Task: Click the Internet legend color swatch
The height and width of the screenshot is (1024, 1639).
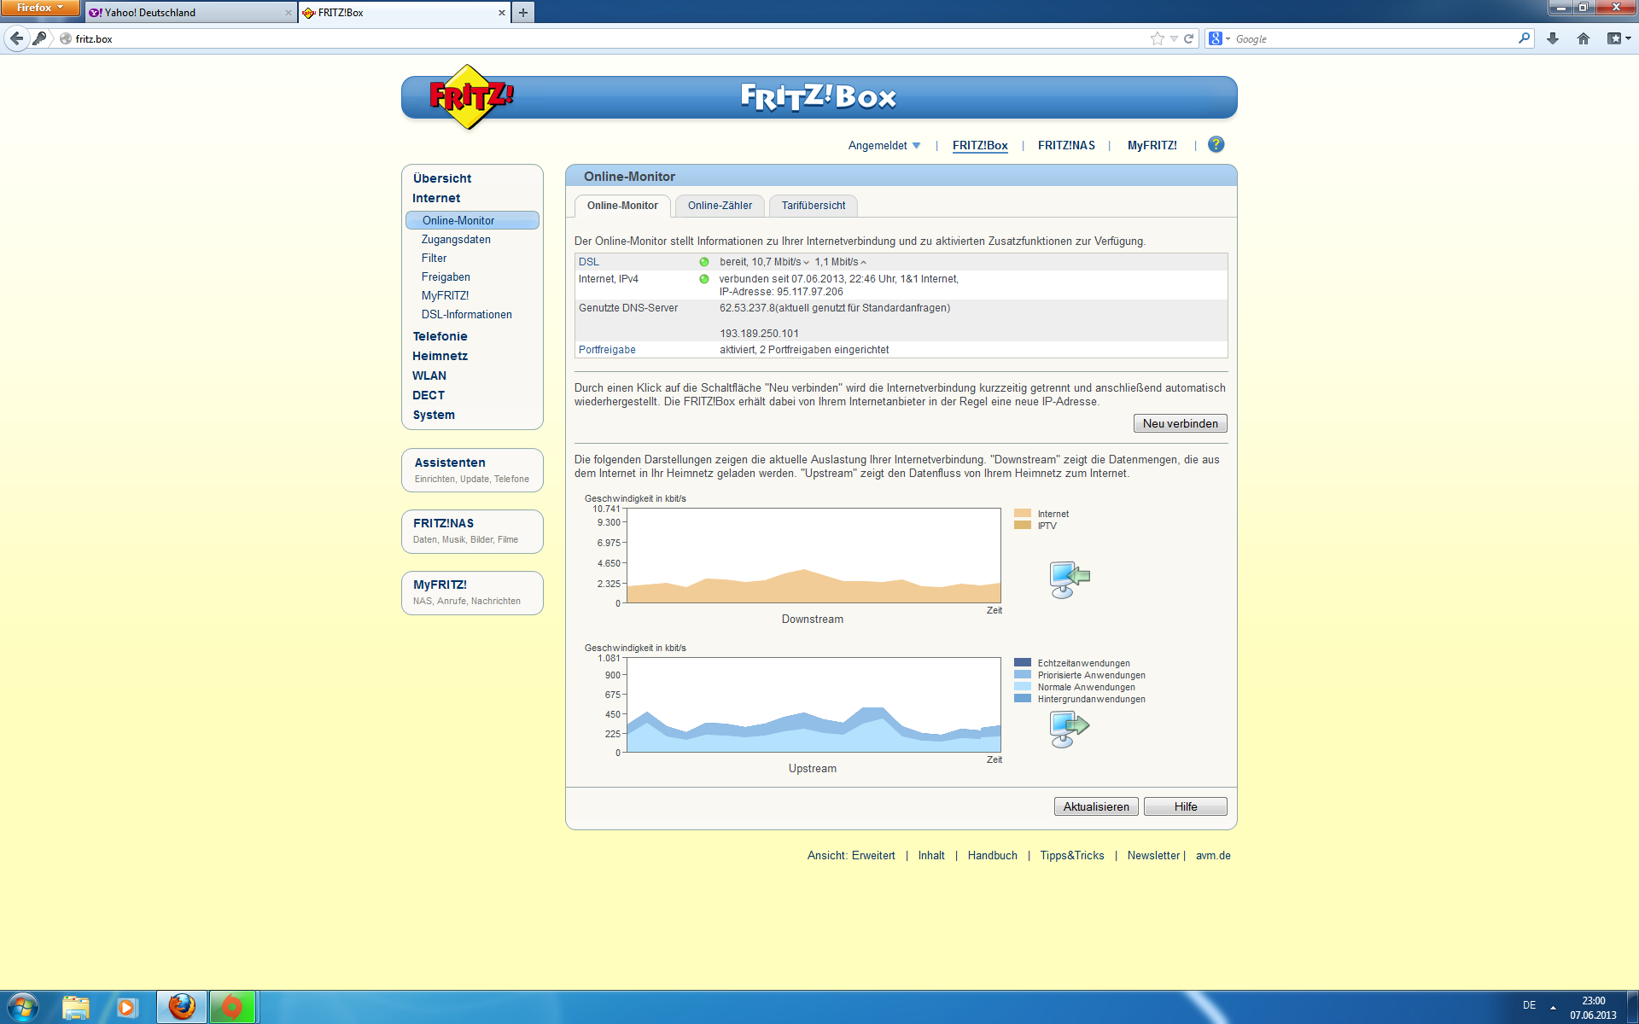Action: tap(1022, 514)
